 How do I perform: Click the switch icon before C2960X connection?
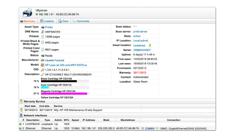coord(143,128)
